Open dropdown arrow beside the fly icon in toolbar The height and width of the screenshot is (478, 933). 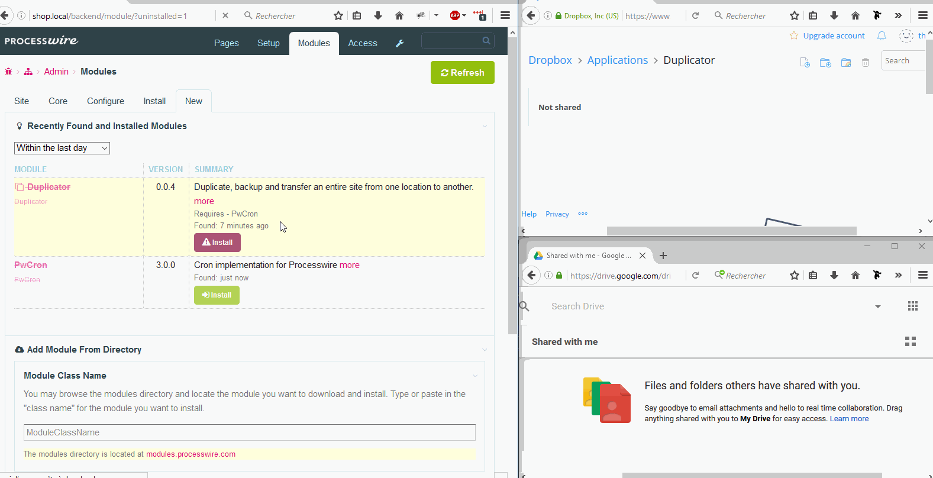pyautogui.click(x=436, y=15)
